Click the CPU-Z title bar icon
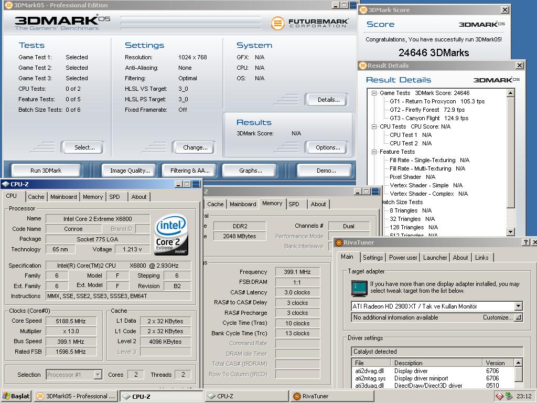The width and height of the screenshot is (537, 403). (x=5, y=184)
